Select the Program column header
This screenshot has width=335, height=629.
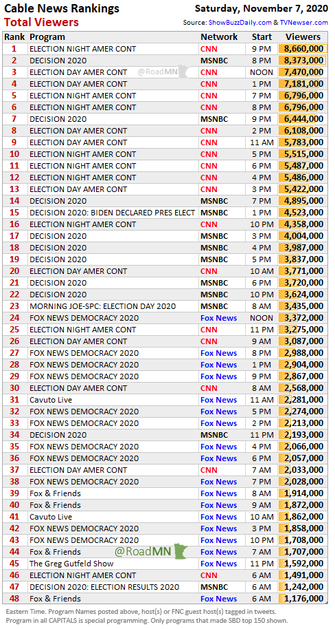[x=47, y=37]
